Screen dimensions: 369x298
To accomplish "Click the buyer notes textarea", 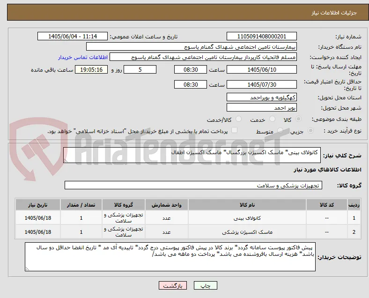I will pyautogui.click(x=170, y=257).
